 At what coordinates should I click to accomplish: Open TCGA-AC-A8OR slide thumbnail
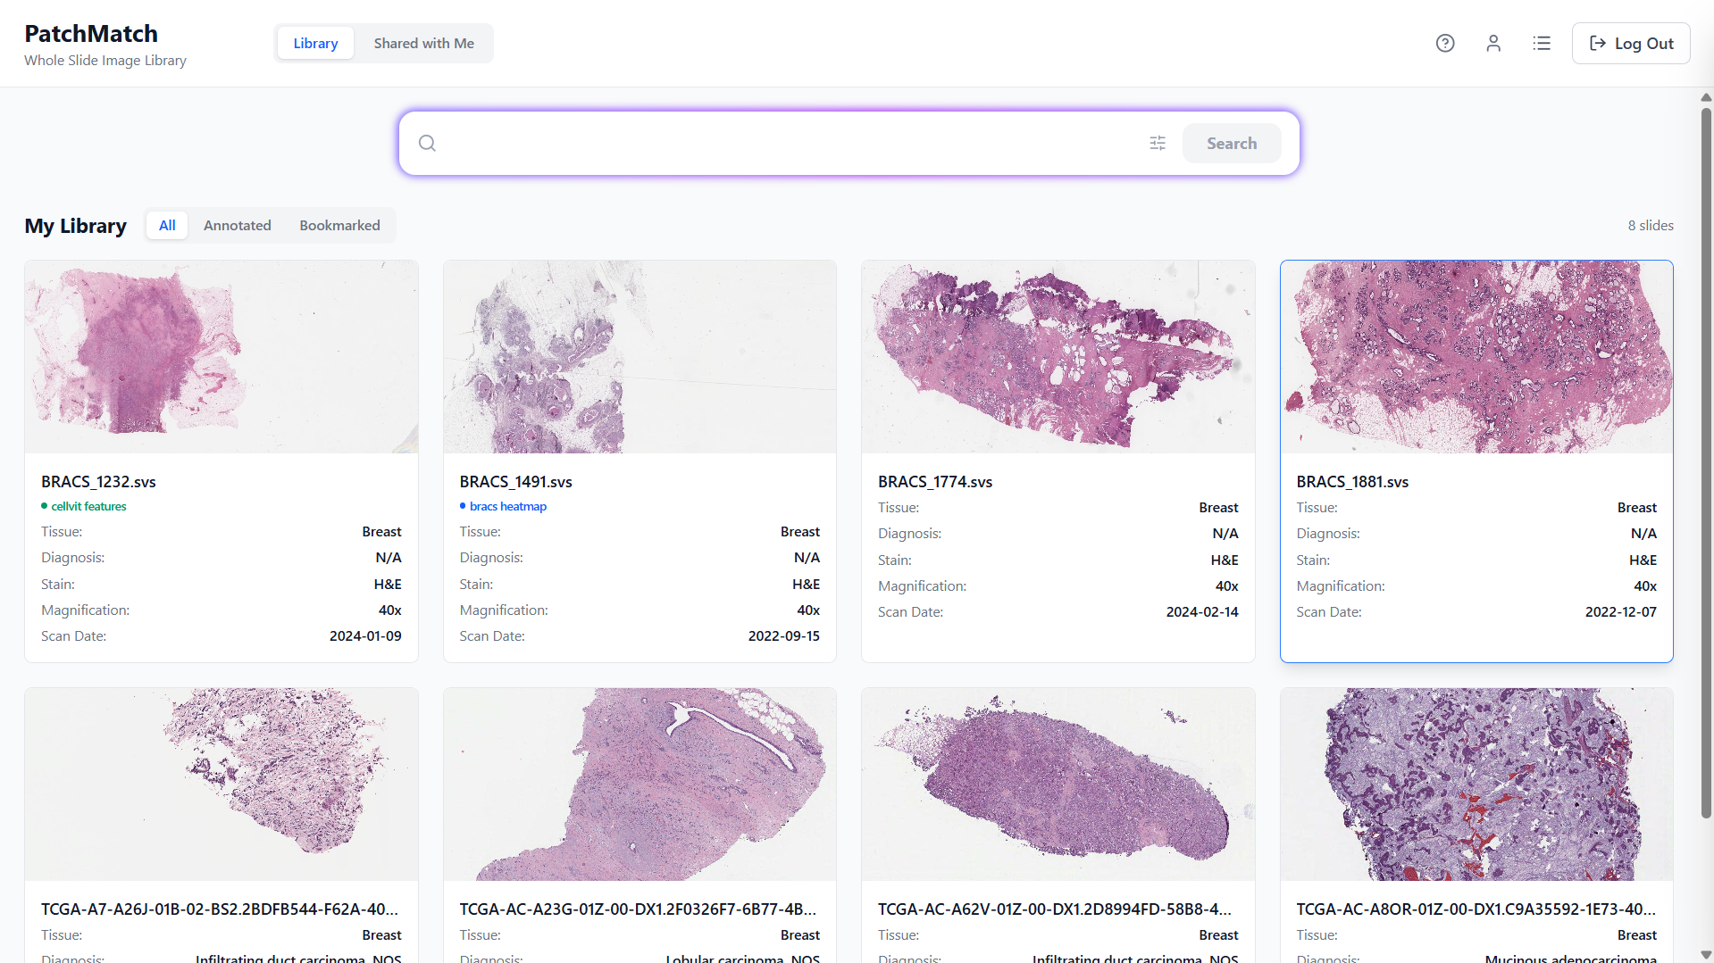[x=1476, y=785]
